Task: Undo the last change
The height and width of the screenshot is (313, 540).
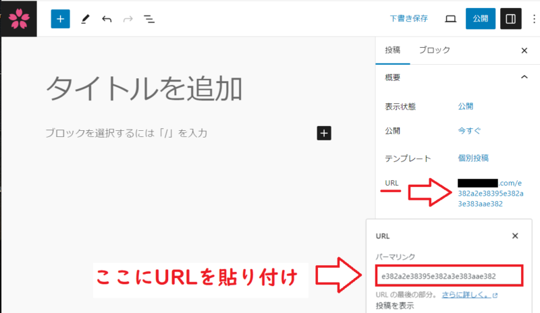Action: click(107, 19)
